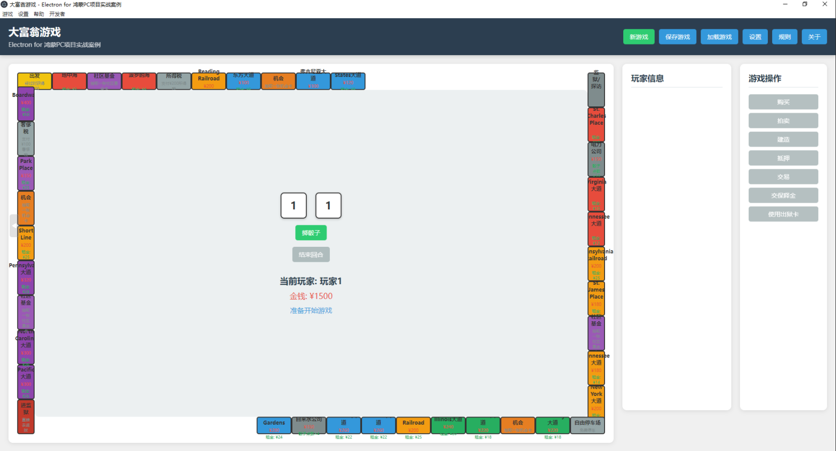Select the bottom Railroad ¥200 square
Screen dimensions: 836x451
[413, 426]
